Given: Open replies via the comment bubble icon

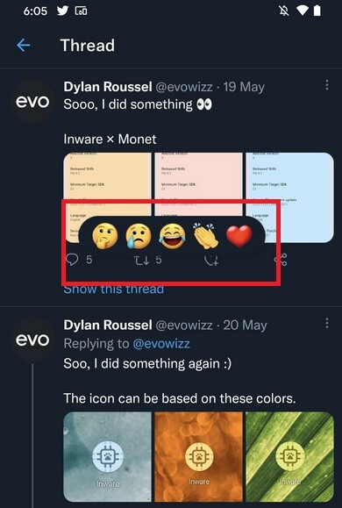Looking at the screenshot, I should coord(72,260).
